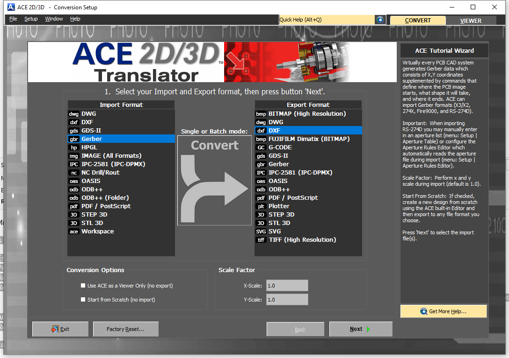Viewport: 509px width, 358px height.
Task: Click the hp icon for HPGL
Action: click(74, 148)
